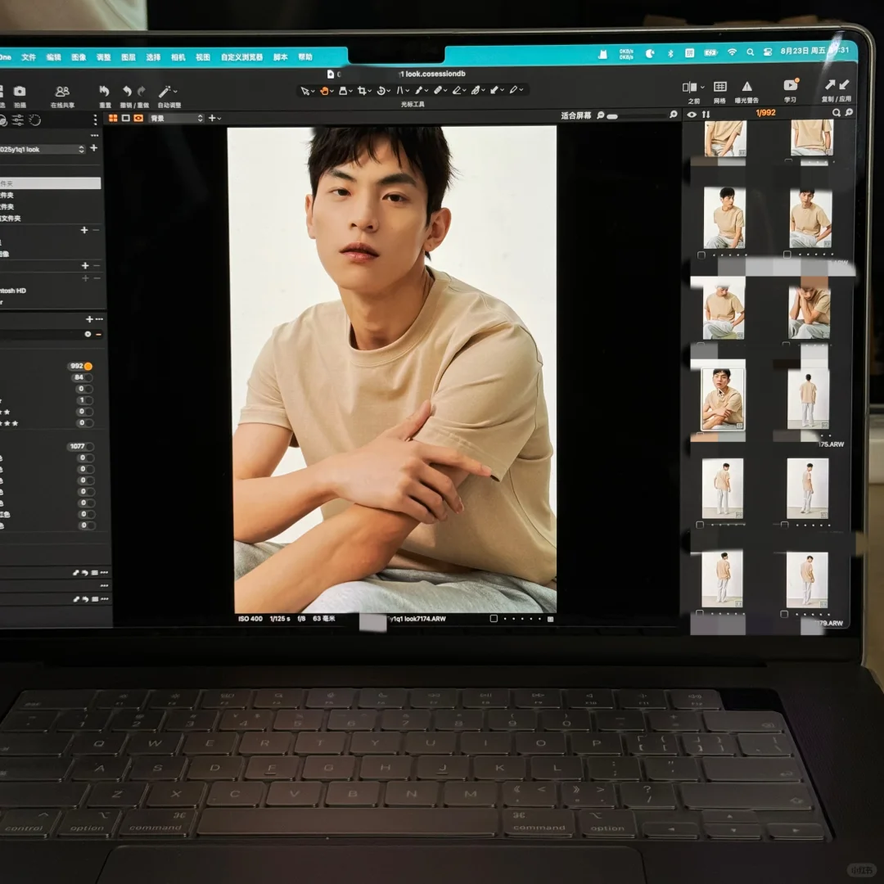Viewport: 884px width, 884px height.
Task: Open the 相机 Camera menu
Action: (178, 57)
